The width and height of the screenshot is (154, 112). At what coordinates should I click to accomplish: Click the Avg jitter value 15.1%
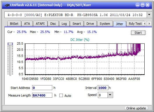(92, 32)
